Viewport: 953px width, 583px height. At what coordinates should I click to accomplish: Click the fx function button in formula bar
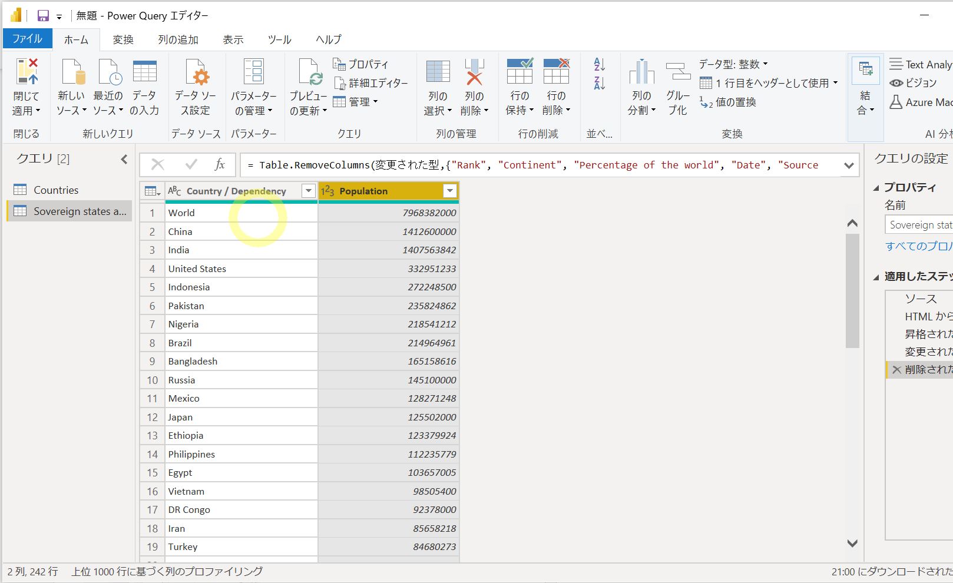tap(220, 165)
